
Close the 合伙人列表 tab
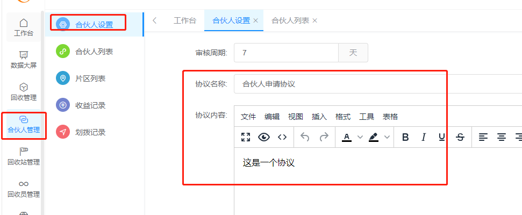point(314,20)
